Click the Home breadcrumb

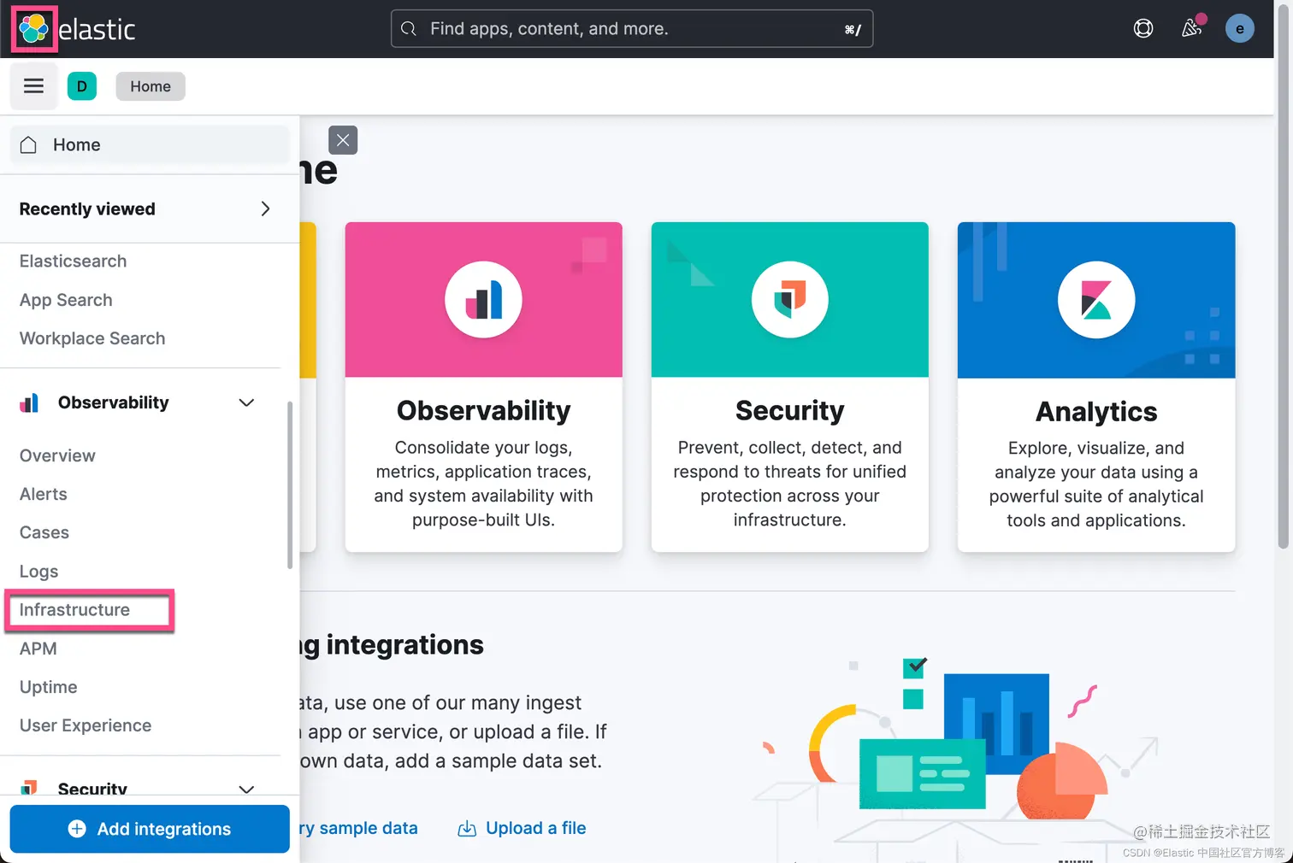click(x=151, y=86)
